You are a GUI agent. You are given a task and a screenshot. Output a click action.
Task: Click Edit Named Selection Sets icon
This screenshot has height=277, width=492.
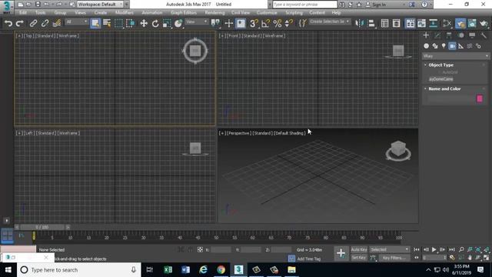tap(302, 23)
